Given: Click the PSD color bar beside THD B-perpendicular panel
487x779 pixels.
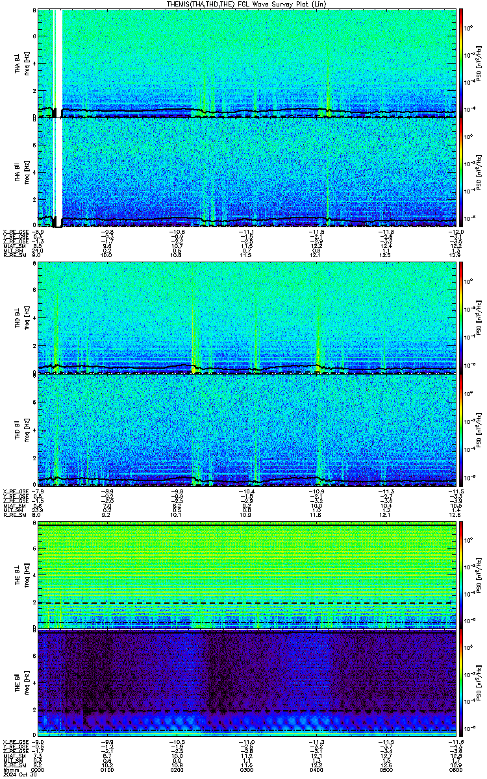Looking at the screenshot, I should pos(462,318).
